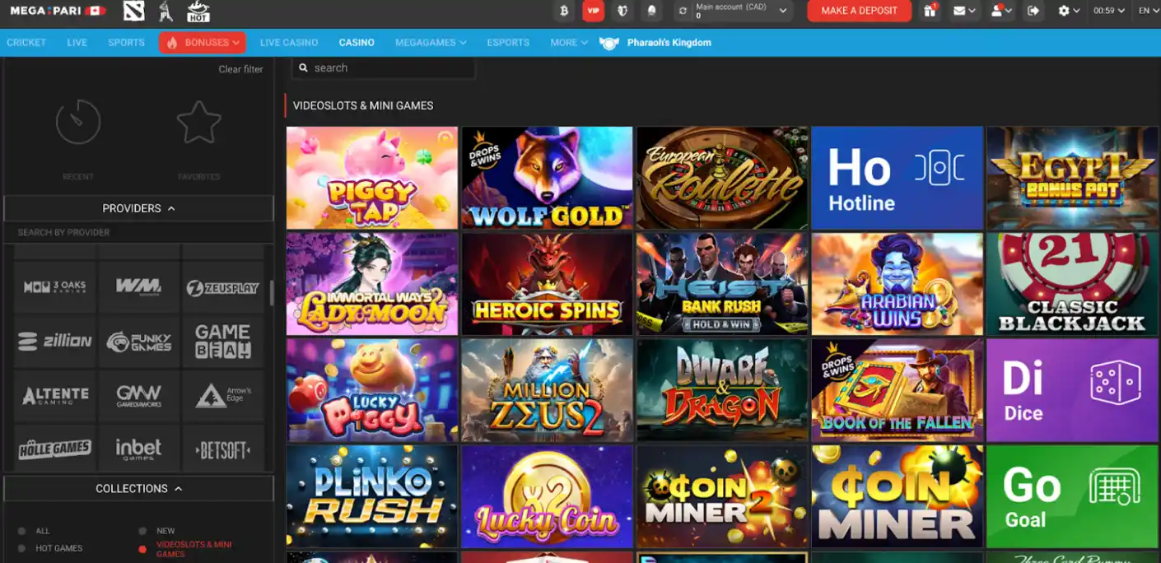Viewport: 1161px width, 563px height.
Task: Open the Dice game tile
Action: [x=1072, y=390]
